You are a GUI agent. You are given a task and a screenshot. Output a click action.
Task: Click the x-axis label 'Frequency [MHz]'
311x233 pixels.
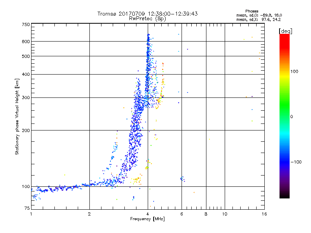tap(147, 219)
